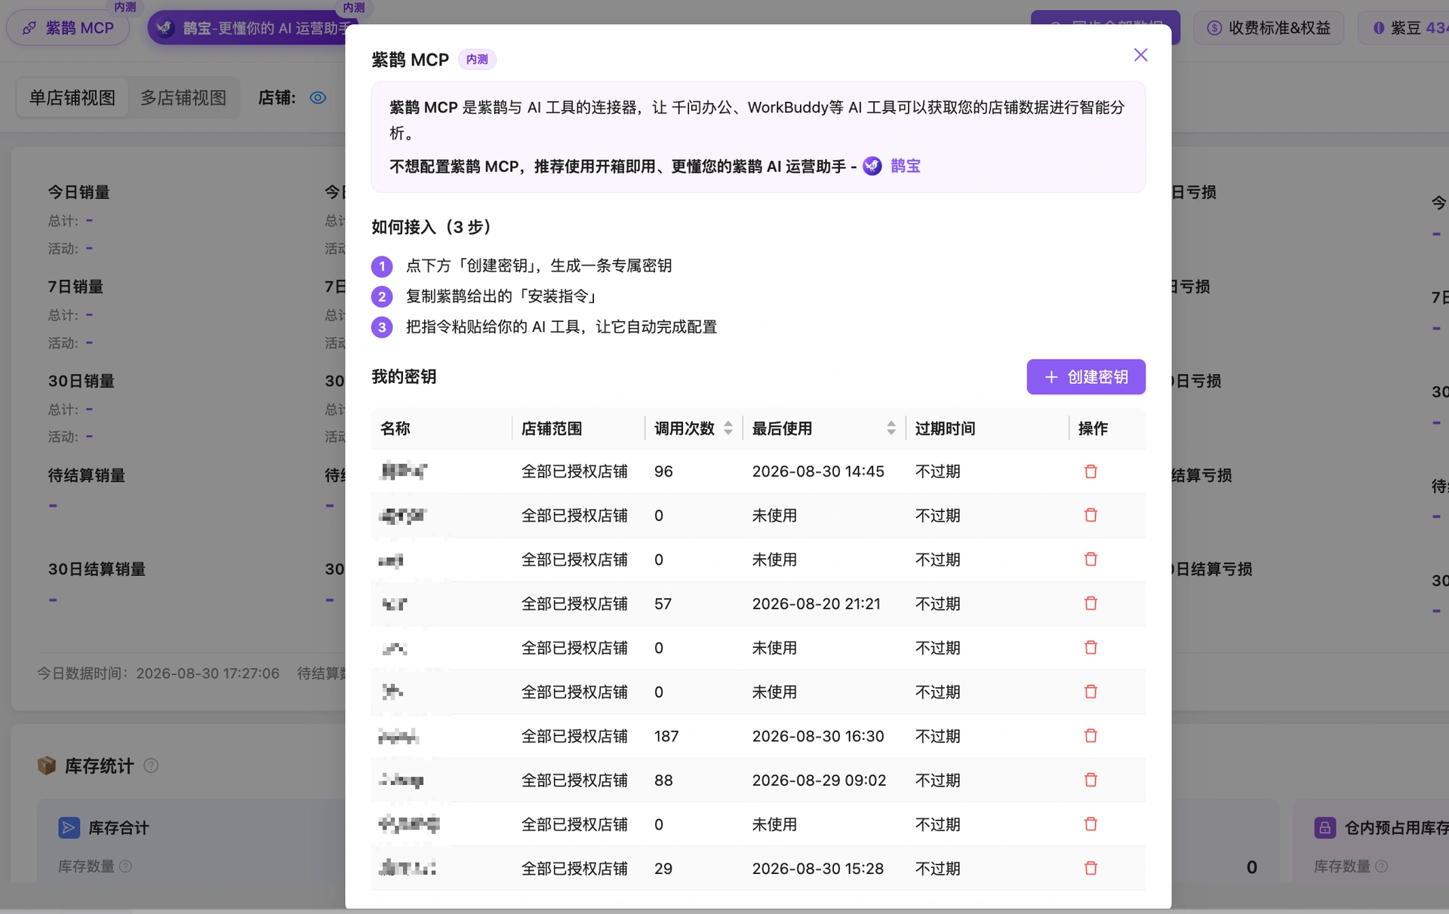Viewport: 1449px width, 914px height.
Task: Click the 库存统计 box icon
Action: pyautogui.click(x=47, y=765)
